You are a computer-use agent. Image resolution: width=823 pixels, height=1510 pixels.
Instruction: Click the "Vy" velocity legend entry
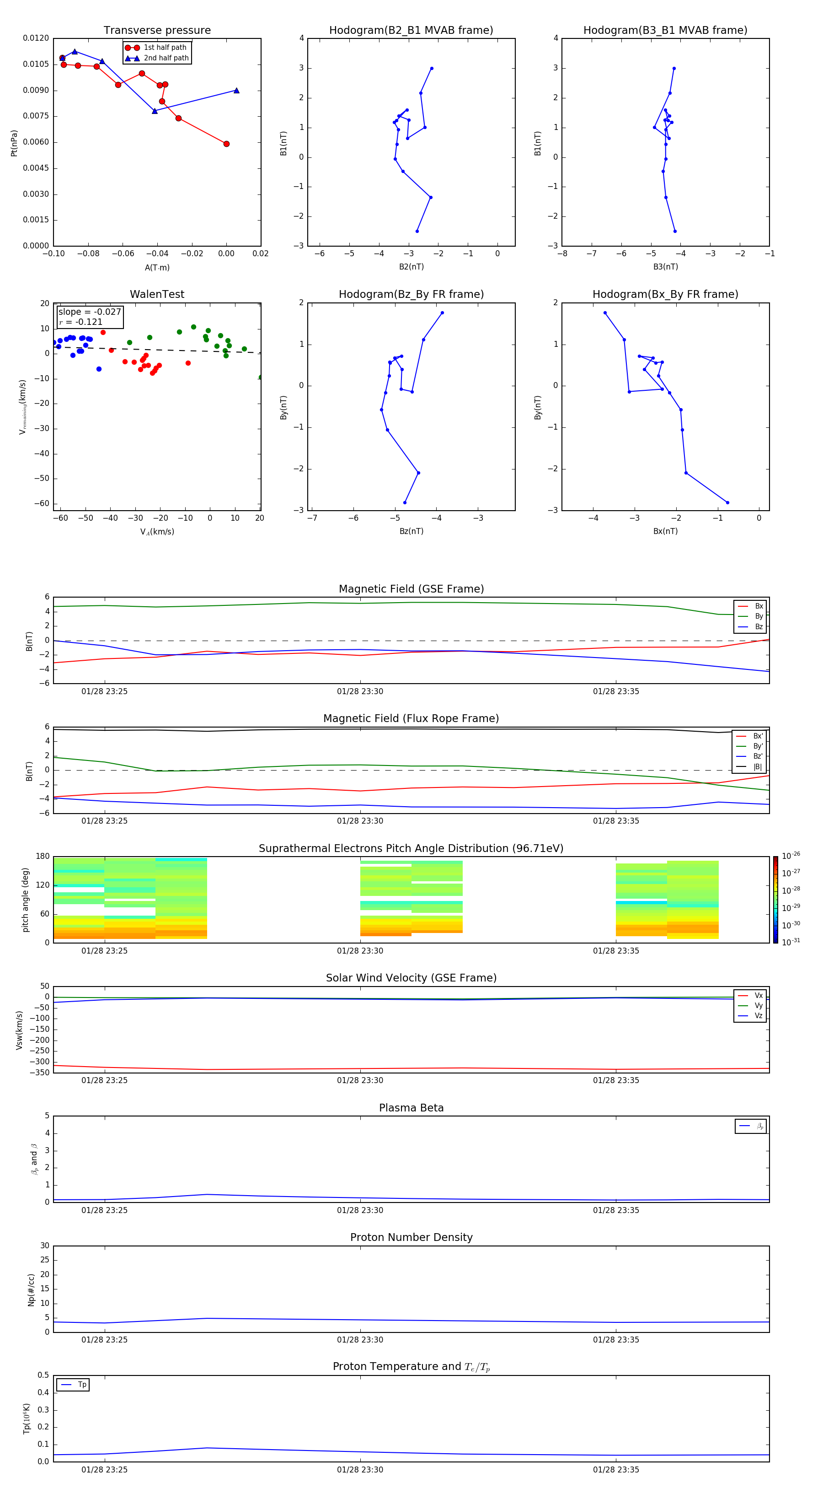click(750, 1006)
